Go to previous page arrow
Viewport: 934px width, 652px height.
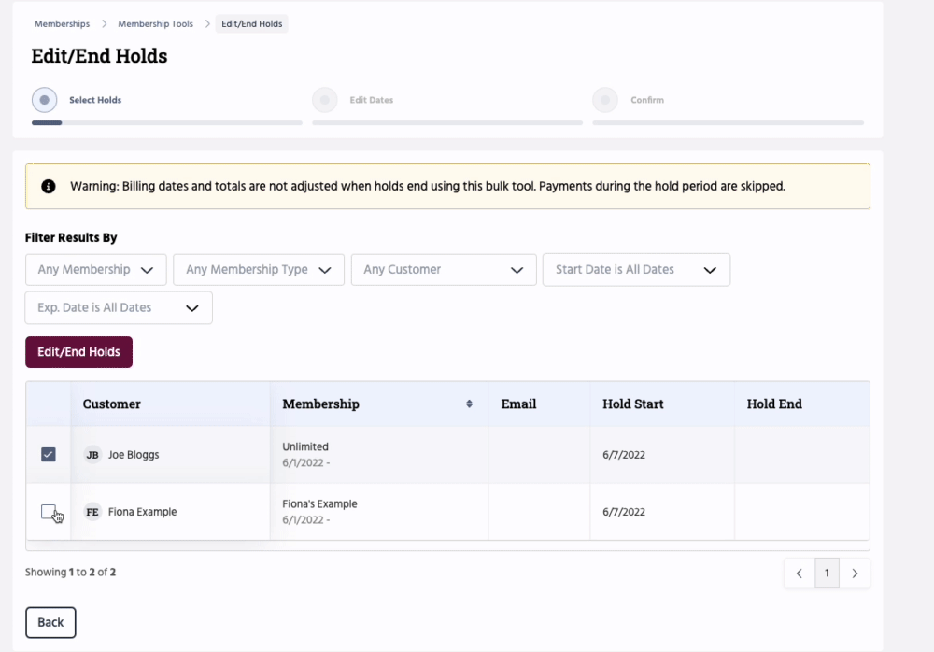point(800,573)
